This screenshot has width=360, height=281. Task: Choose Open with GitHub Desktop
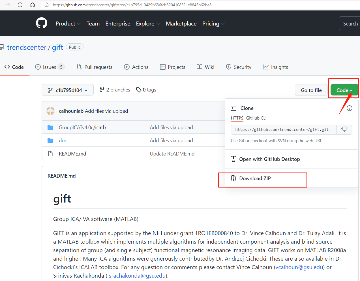click(269, 159)
